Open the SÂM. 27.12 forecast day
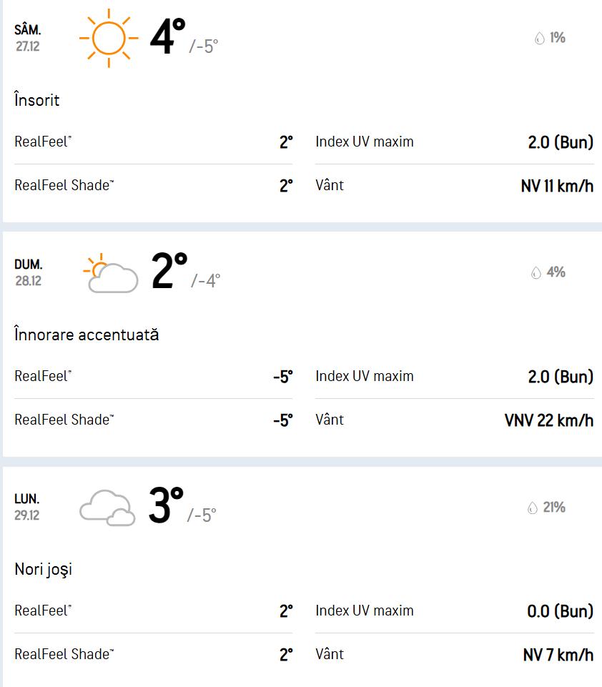Viewport: 602px width, 687px height. [x=28, y=38]
